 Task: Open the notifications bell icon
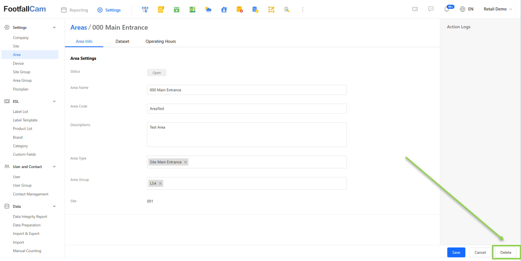point(447,9)
